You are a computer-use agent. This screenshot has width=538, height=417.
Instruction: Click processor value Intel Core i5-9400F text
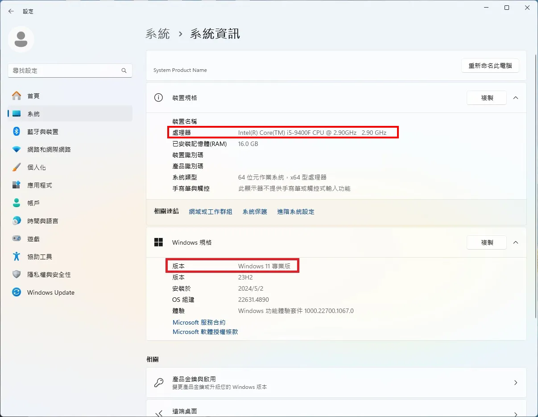pyautogui.click(x=312, y=133)
